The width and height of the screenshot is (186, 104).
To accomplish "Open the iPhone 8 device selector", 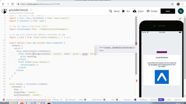I will coord(71,100).
